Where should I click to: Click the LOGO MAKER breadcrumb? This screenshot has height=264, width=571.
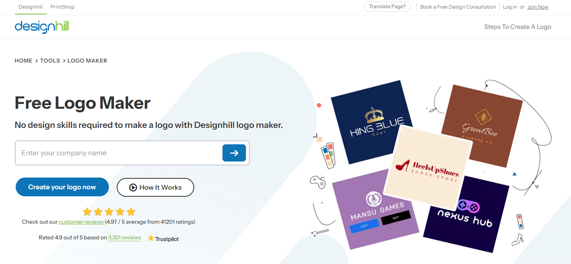(87, 61)
